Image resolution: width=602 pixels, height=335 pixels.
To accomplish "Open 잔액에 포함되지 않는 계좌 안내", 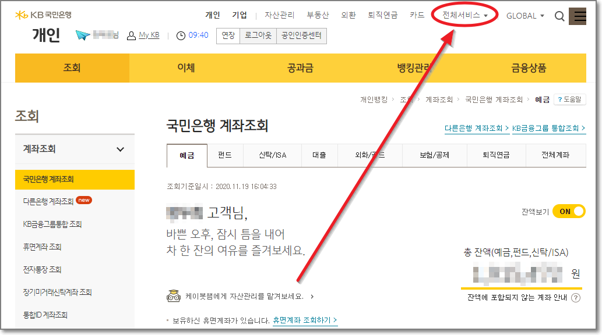I will coord(517,297).
